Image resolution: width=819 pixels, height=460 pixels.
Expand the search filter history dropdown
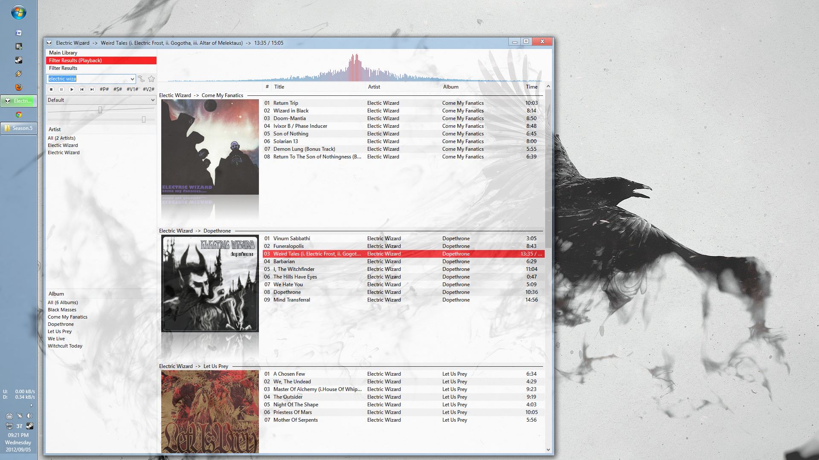(x=132, y=79)
